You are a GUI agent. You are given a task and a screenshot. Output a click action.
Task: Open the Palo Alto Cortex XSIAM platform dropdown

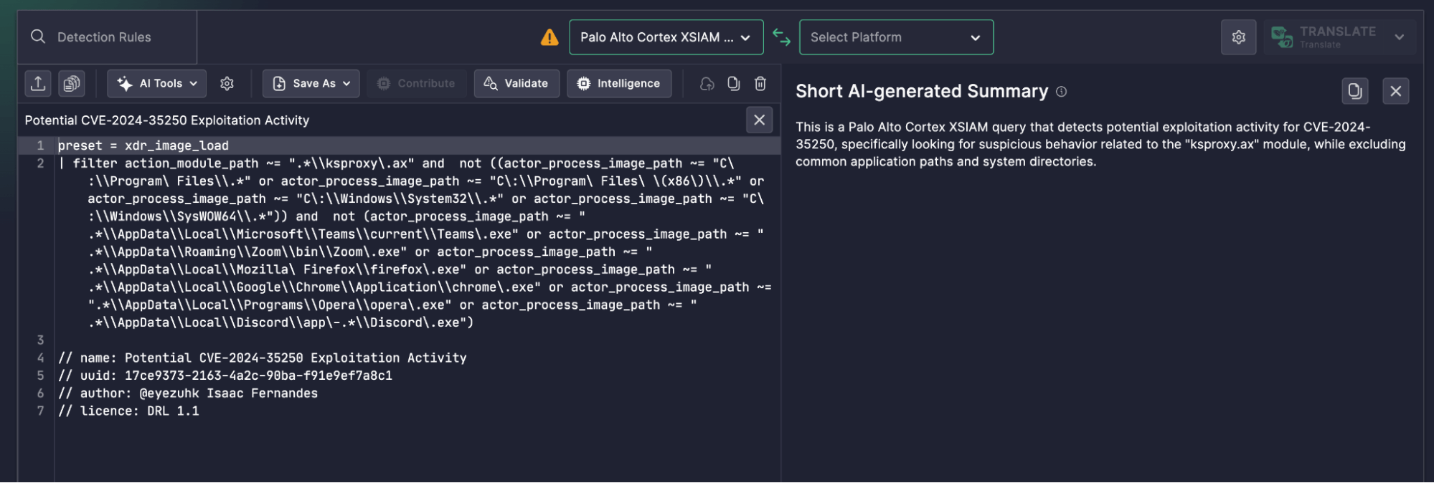(666, 37)
